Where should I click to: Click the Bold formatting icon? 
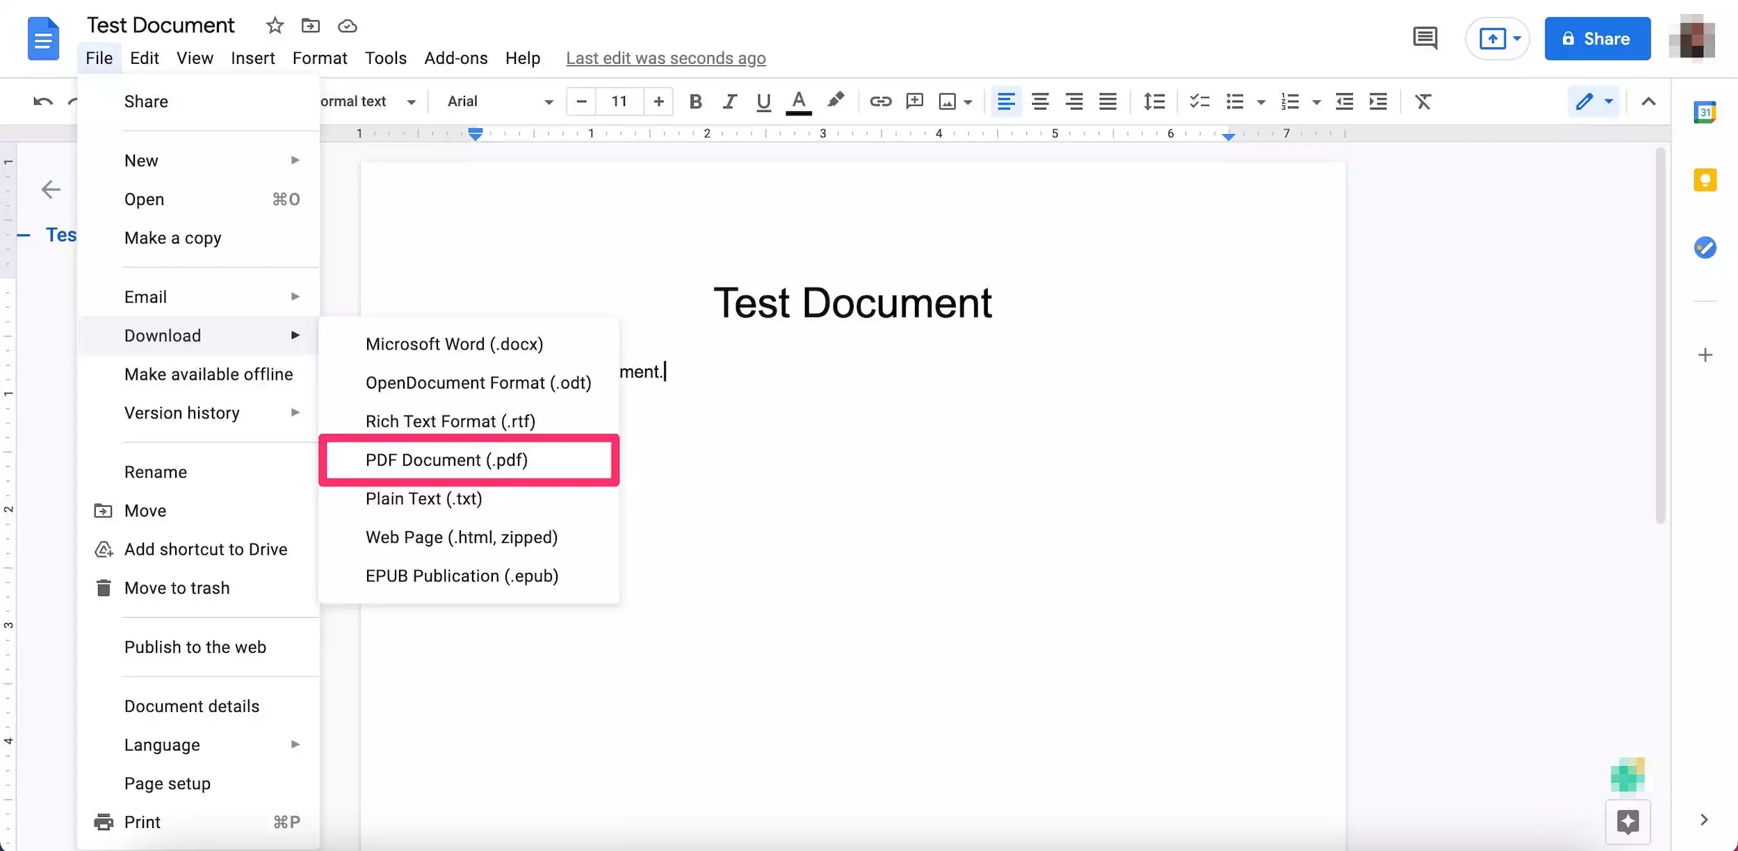pyautogui.click(x=695, y=102)
